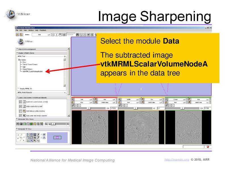Click the upper checkbox in 3D view controls
The image size is (227, 170).
click(x=41, y=135)
